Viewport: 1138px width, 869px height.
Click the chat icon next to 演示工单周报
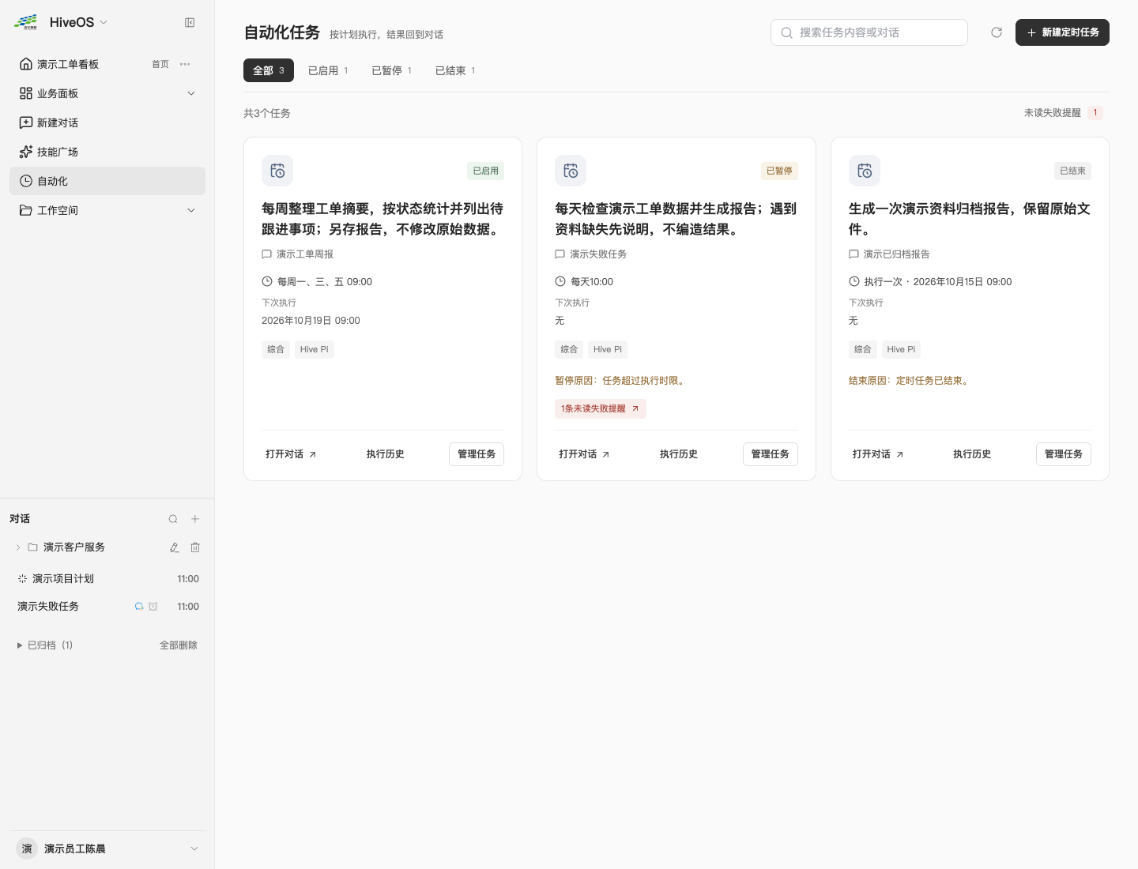[x=266, y=254]
